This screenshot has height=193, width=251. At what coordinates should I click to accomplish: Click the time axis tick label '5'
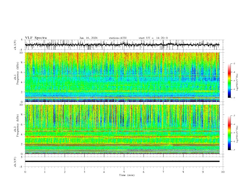(124, 172)
